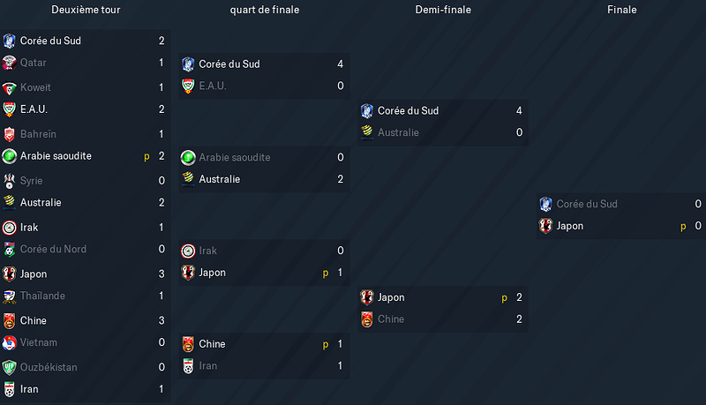
Task: Click the Corée du Nord team badge
Action: (9, 250)
